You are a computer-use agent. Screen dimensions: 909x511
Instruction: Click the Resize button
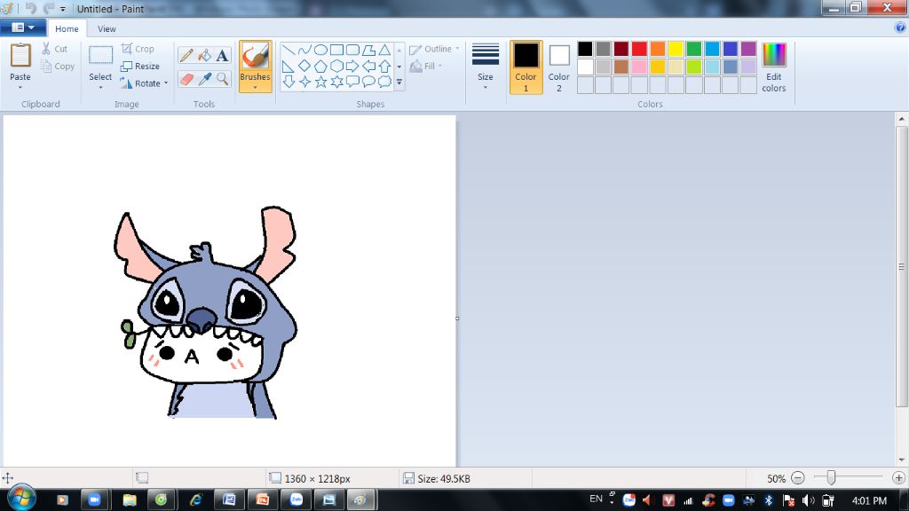pos(139,66)
